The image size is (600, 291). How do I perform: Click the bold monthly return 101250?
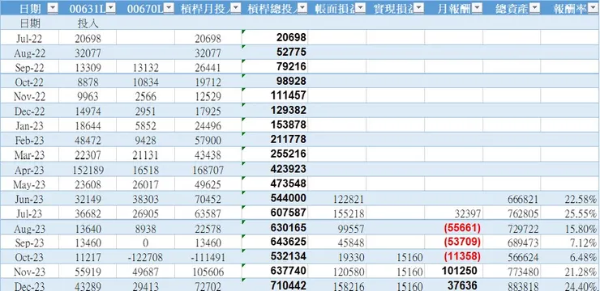454,271
